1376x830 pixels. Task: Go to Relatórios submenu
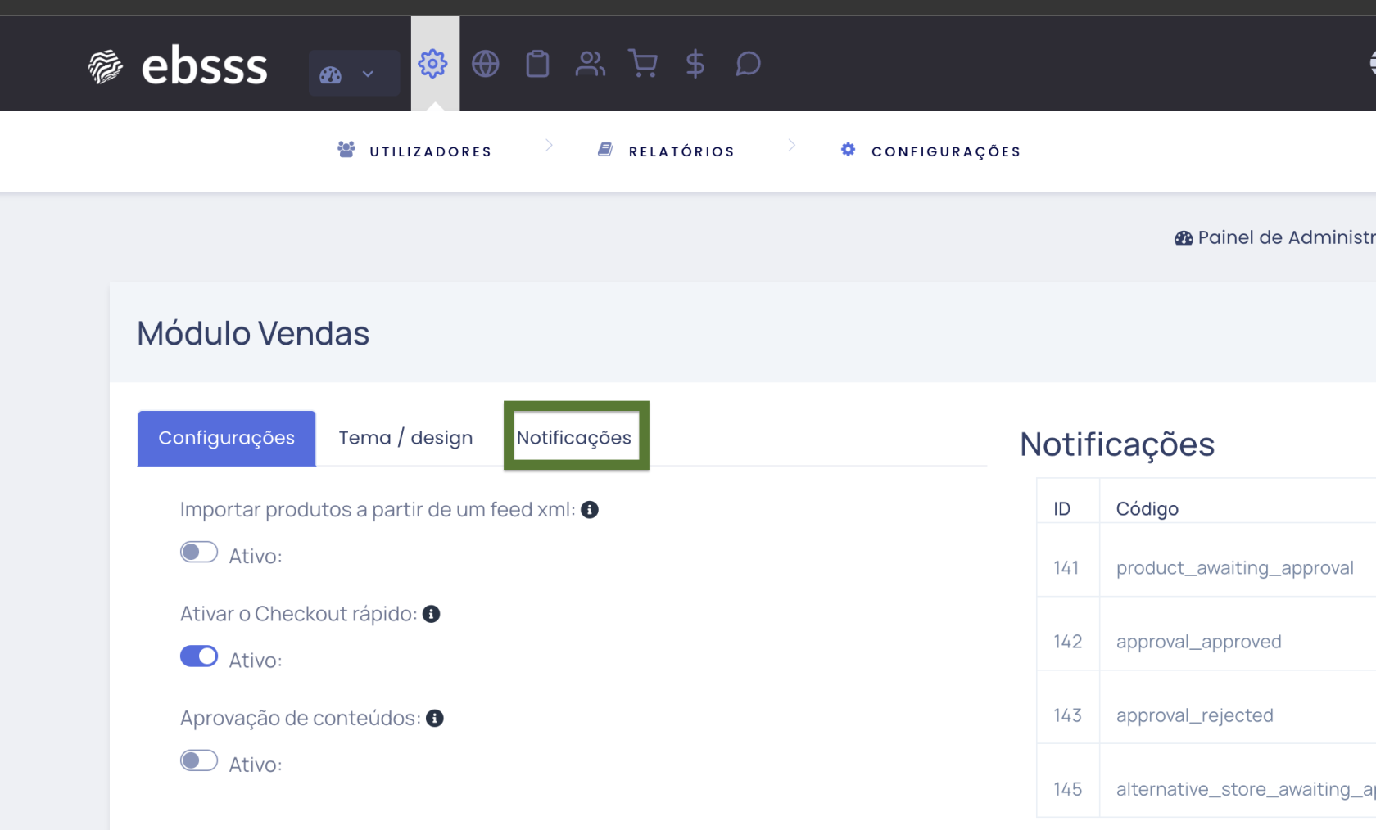pos(665,151)
